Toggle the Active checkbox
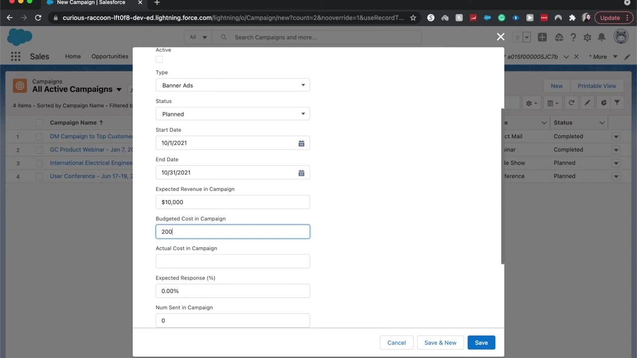 pos(159,59)
